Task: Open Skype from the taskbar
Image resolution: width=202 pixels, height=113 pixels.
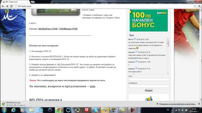Action: click(x=96, y=110)
